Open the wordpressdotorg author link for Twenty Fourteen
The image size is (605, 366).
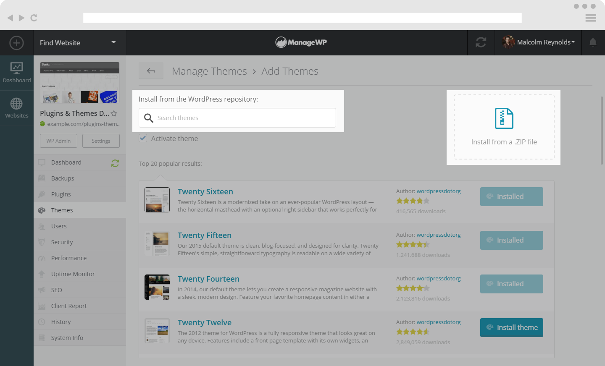439,278
